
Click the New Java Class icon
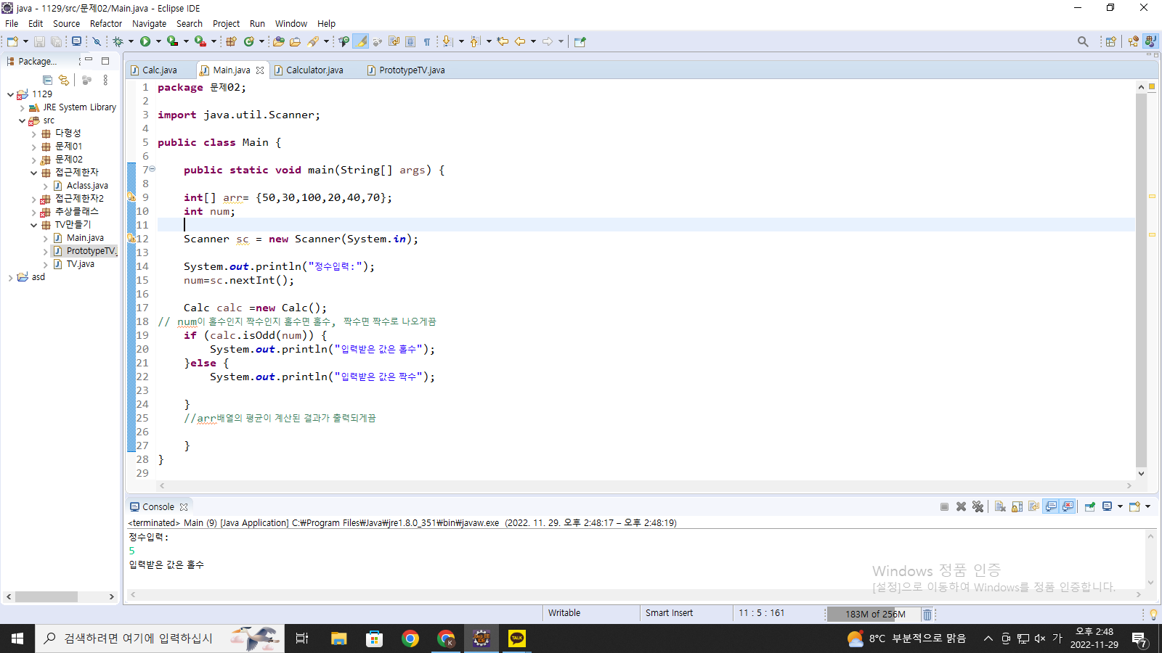(249, 41)
